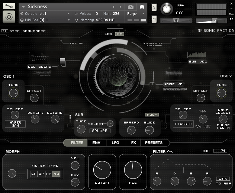235x193 pixels.
Task: Adjust the OSC 1 Tune knob
Action: [x=13, y=93]
